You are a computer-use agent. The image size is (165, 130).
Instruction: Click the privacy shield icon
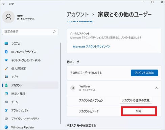(6, 119)
